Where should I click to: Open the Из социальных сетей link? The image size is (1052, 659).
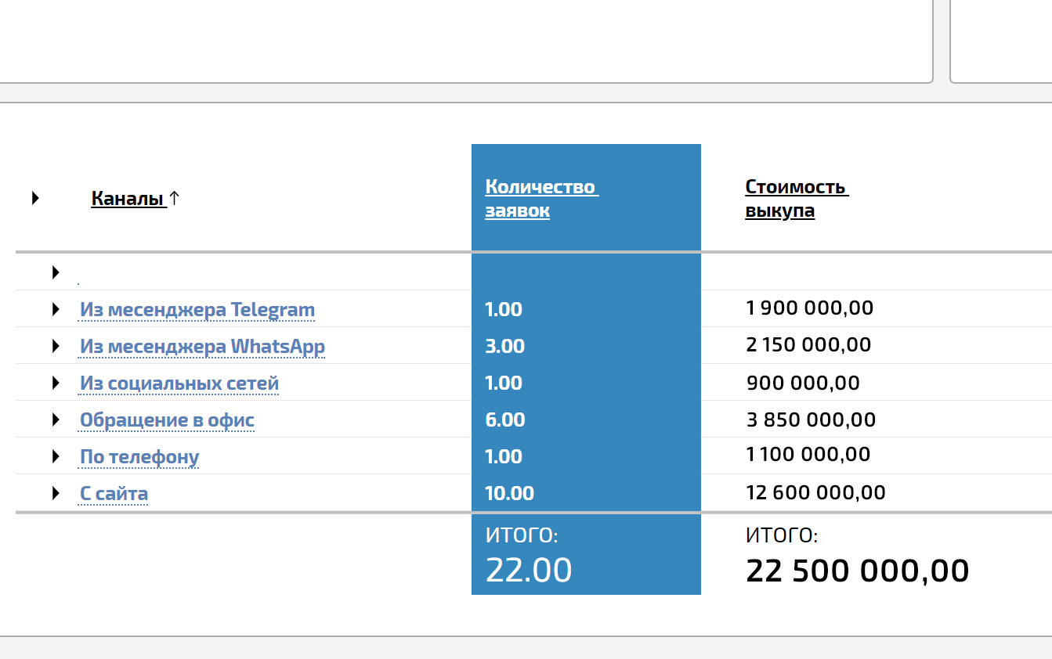coord(179,384)
